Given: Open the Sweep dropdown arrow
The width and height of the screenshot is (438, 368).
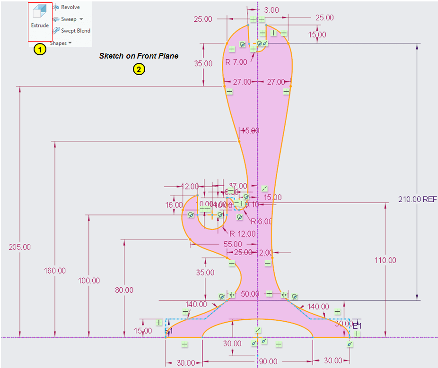Looking at the screenshot, I should click(81, 19).
